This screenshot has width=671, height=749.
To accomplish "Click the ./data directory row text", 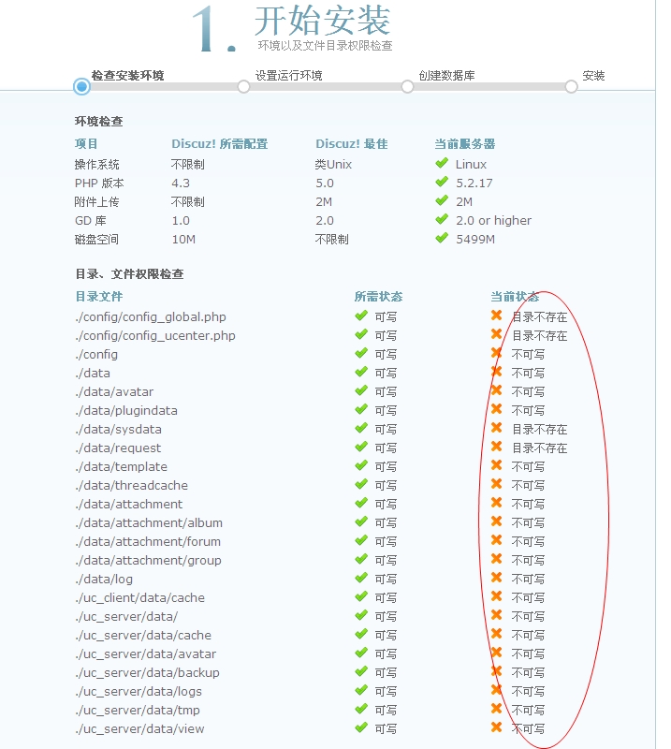I will point(93,373).
